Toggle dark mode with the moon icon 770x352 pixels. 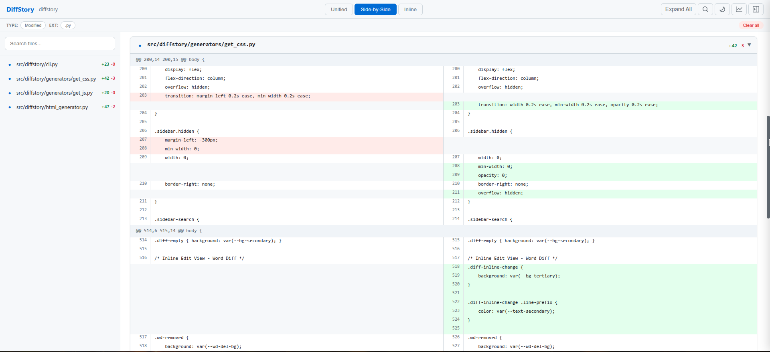point(722,9)
